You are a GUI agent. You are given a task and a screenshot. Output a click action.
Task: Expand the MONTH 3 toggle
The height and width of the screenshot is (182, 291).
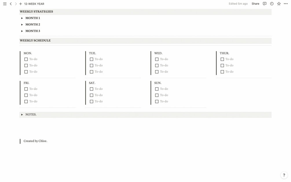tap(22, 31)
